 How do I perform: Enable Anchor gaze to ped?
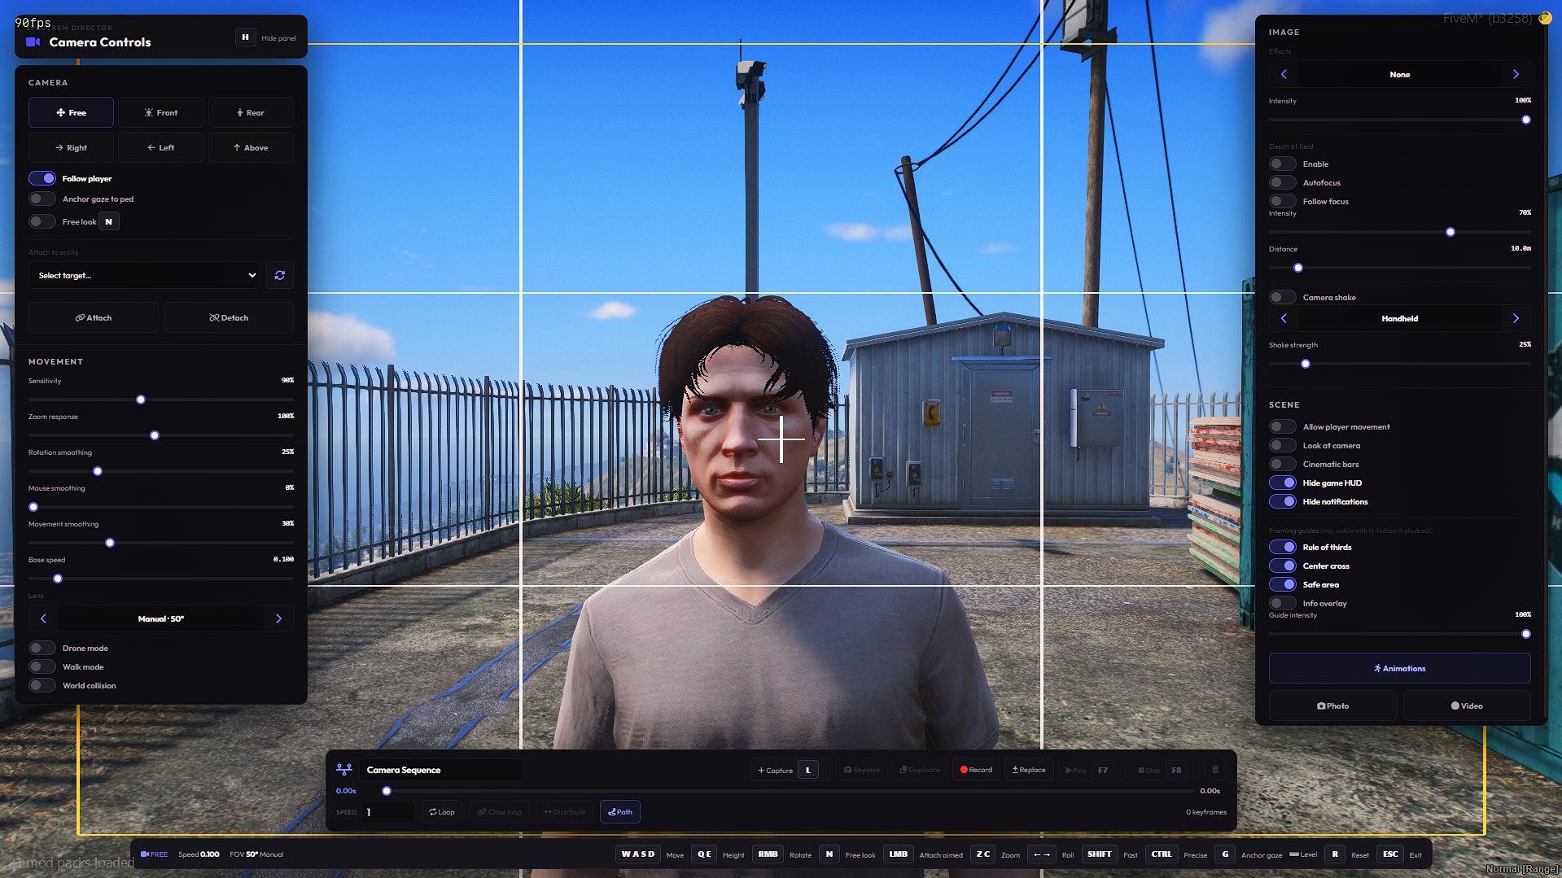pos(42,199)
